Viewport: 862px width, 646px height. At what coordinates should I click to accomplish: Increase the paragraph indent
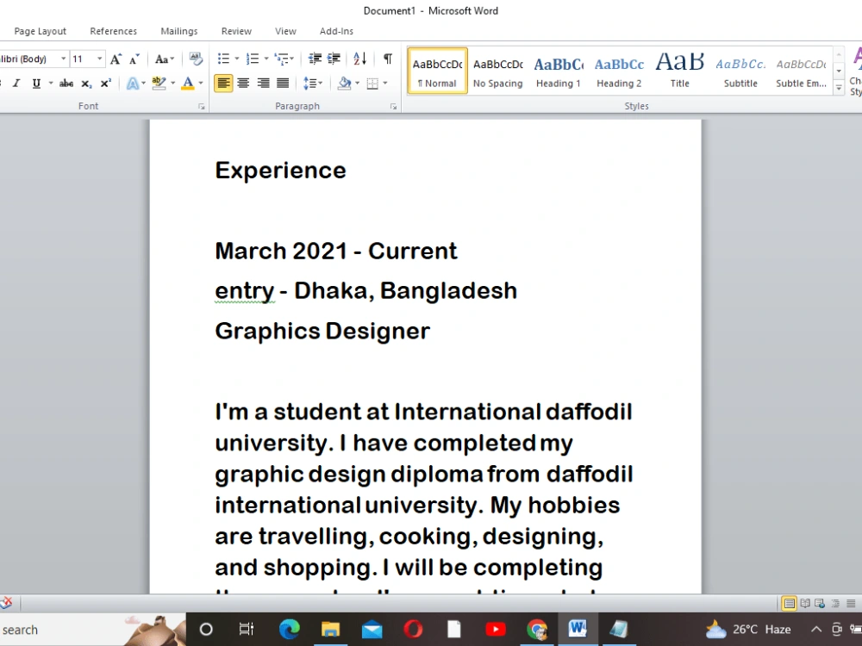click(334, 59)
